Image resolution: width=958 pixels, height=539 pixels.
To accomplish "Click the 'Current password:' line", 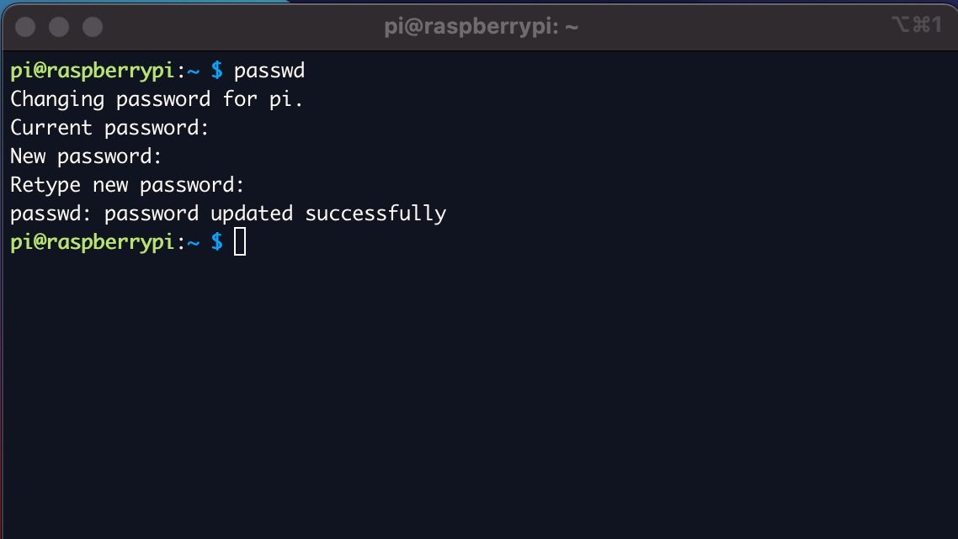I will 109,128.
